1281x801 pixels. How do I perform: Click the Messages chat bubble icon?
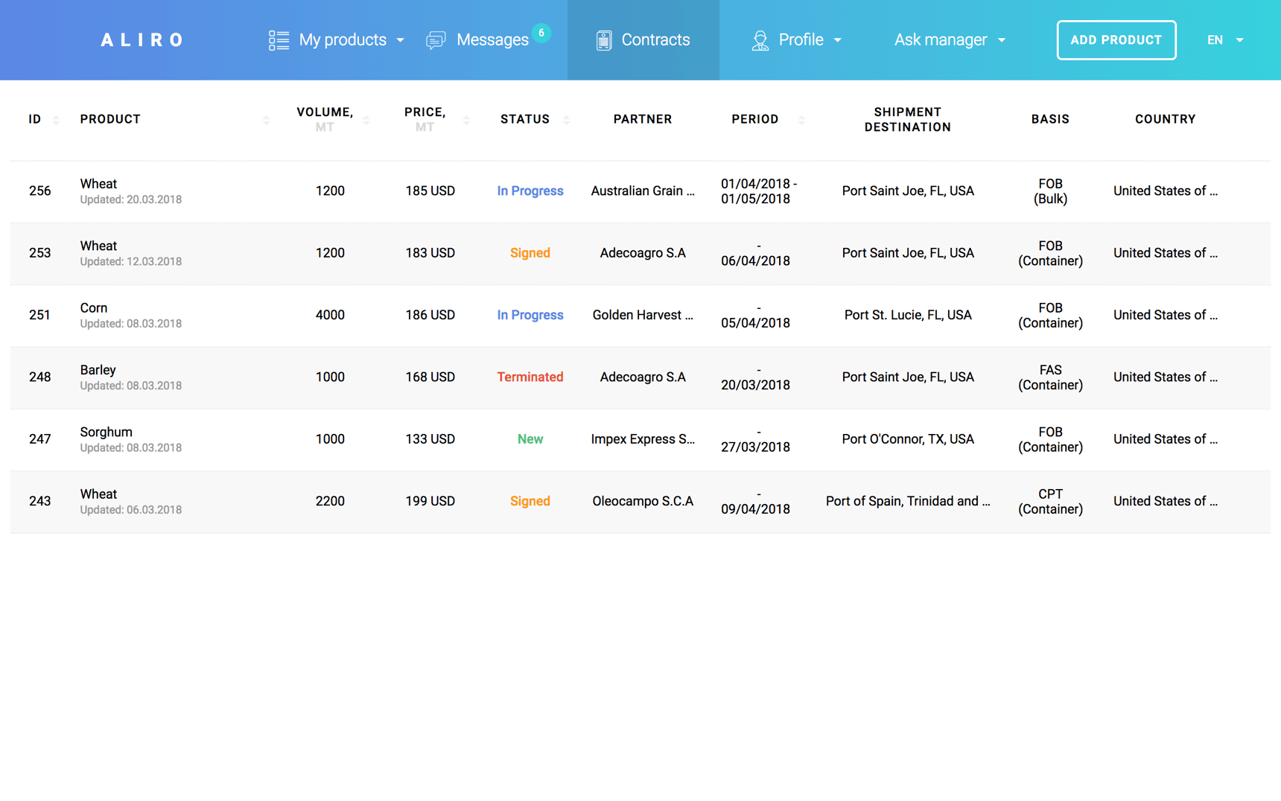436,40
